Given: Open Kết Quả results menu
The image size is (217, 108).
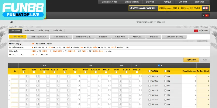Looking at the screenshot, I should click(167, 2).
